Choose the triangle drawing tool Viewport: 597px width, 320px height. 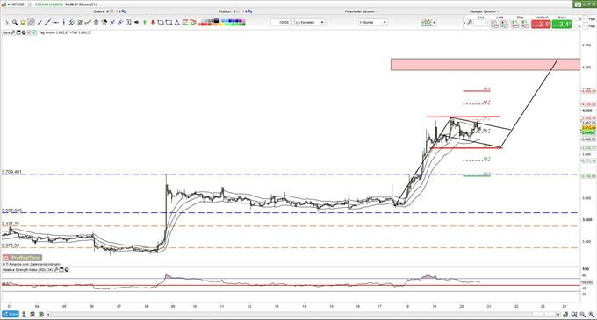(177, 23)
